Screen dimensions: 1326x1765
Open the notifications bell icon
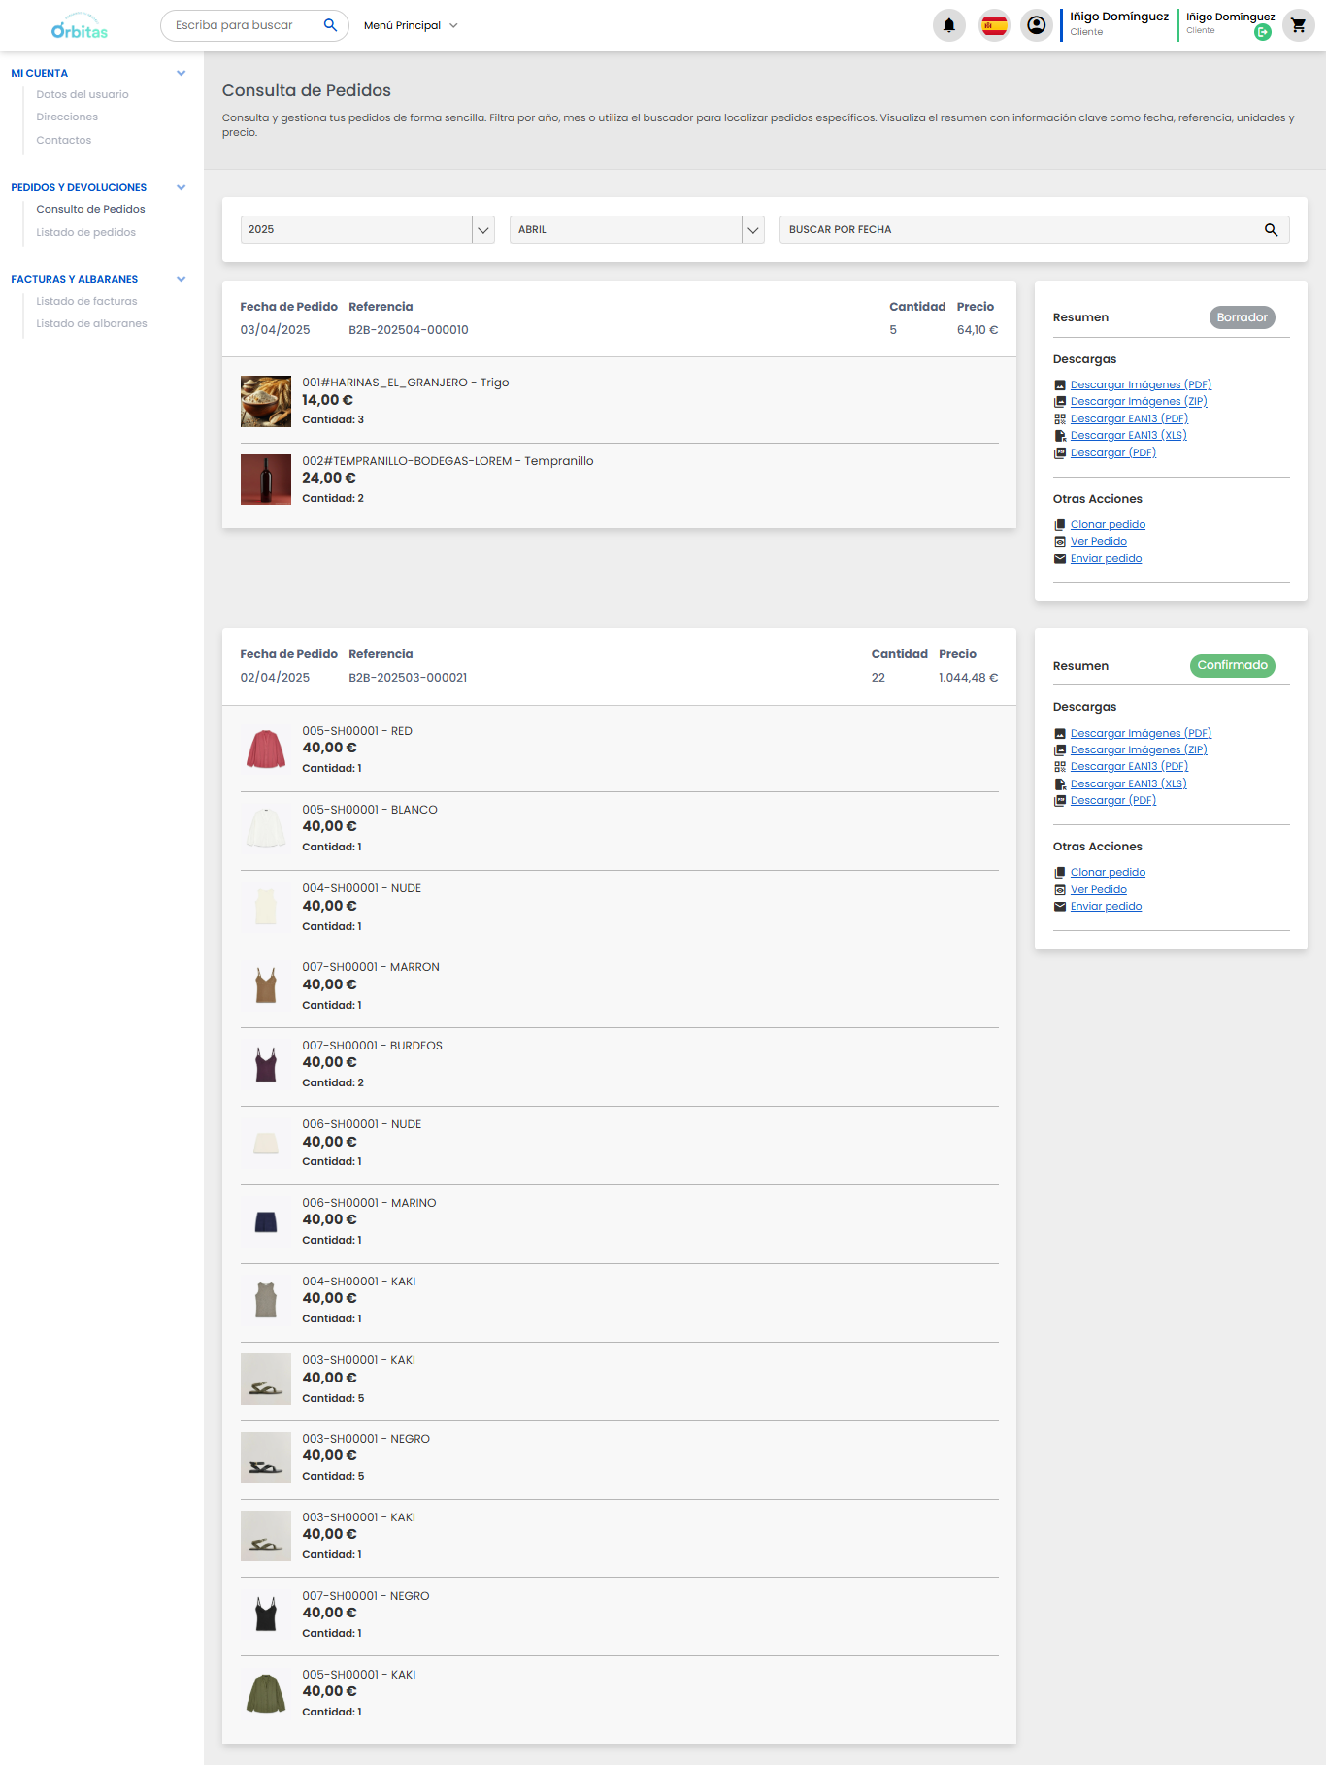coord(948,25)
